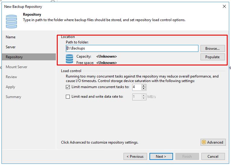Go to the Name wizard step
The width and height of the screenshot is (231, 165).
(x=11, y=37)
